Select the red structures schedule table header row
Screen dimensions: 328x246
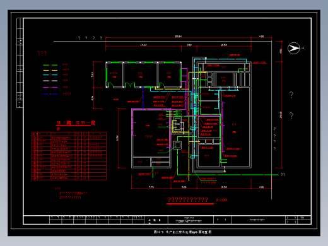pyautogui.click(x=69, y=134)
